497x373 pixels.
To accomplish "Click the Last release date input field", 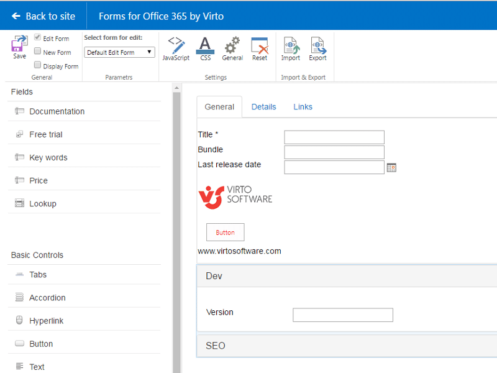I will pos(334,167).
